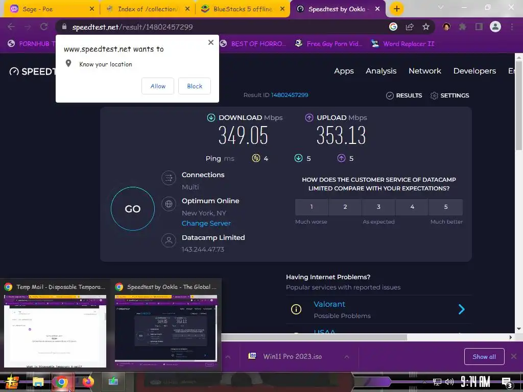Screen dimensions: 523x392
Task: Open the Analysis menu item
Action: 381,71
